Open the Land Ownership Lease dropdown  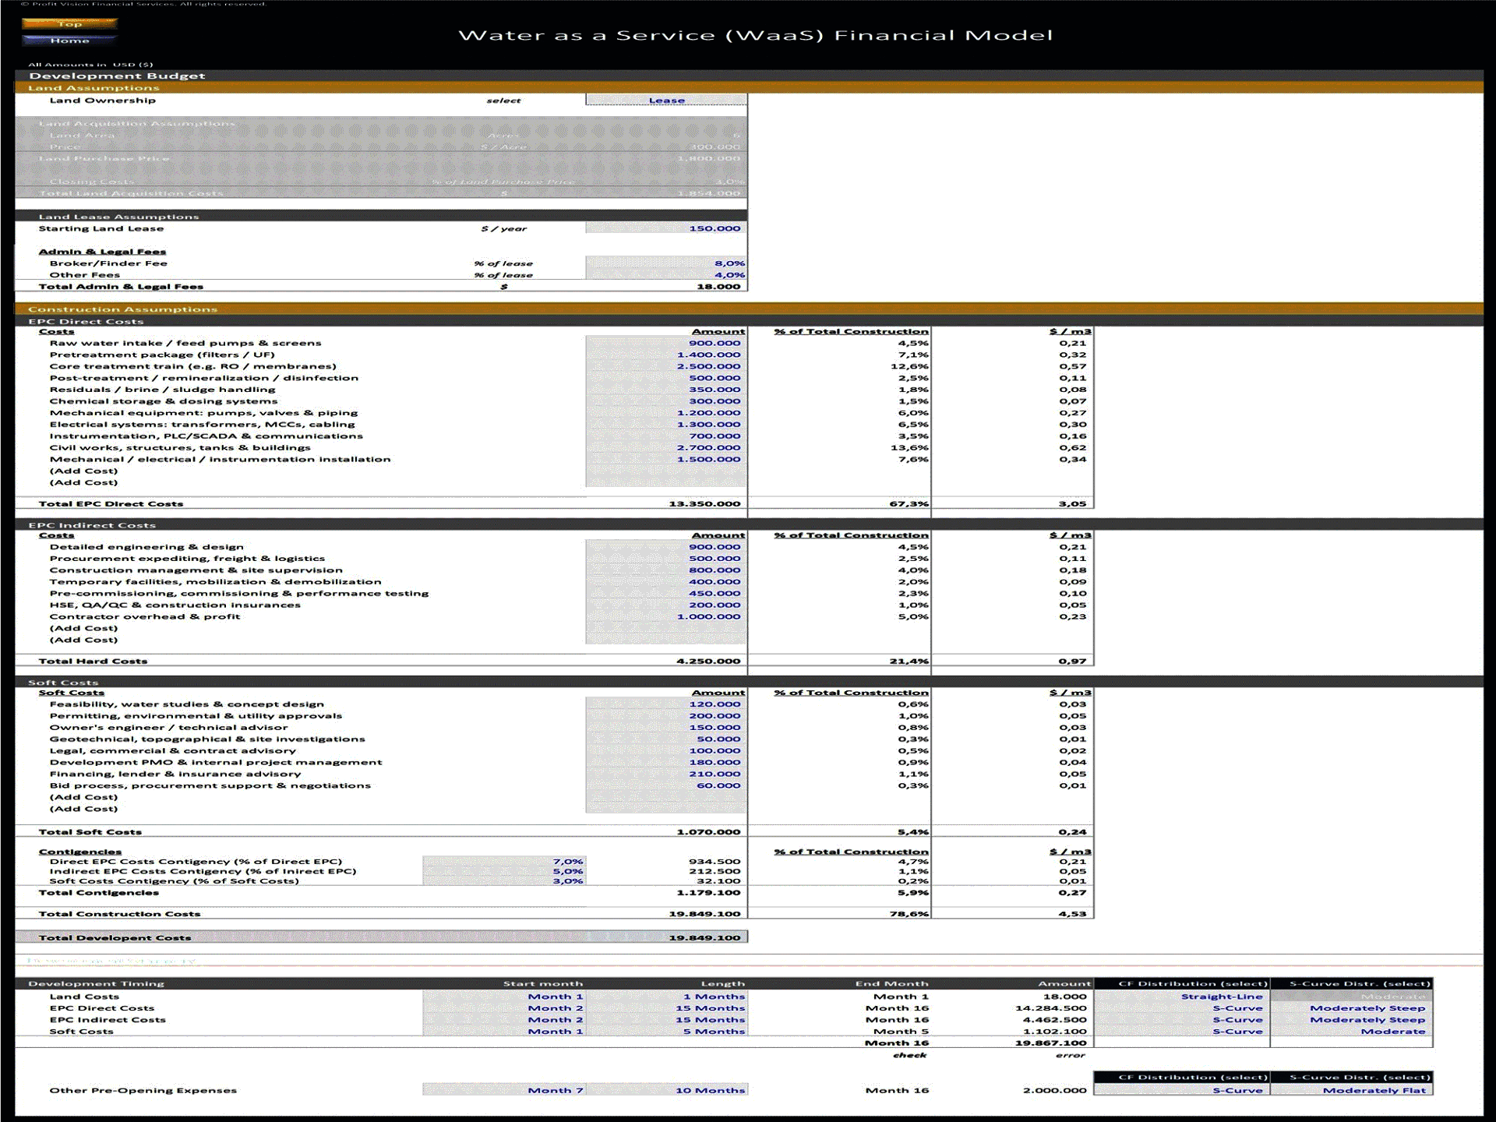666,100
